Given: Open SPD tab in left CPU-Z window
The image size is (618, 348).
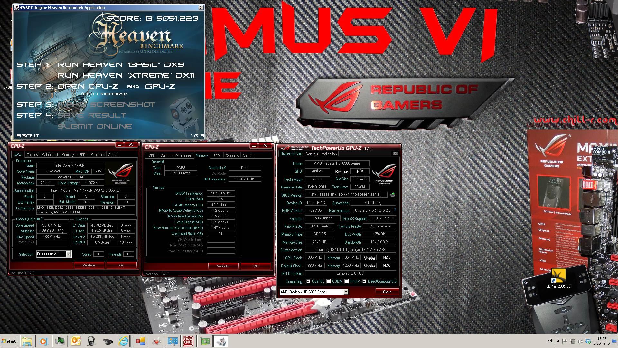Looking at the screenshot, I should tap(82, 155).
